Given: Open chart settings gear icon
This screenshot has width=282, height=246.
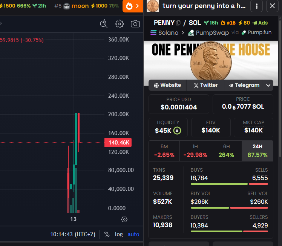Looking at the screenshot, I should (120, 24).
